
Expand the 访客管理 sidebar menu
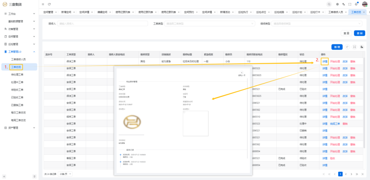coord(19,29)
